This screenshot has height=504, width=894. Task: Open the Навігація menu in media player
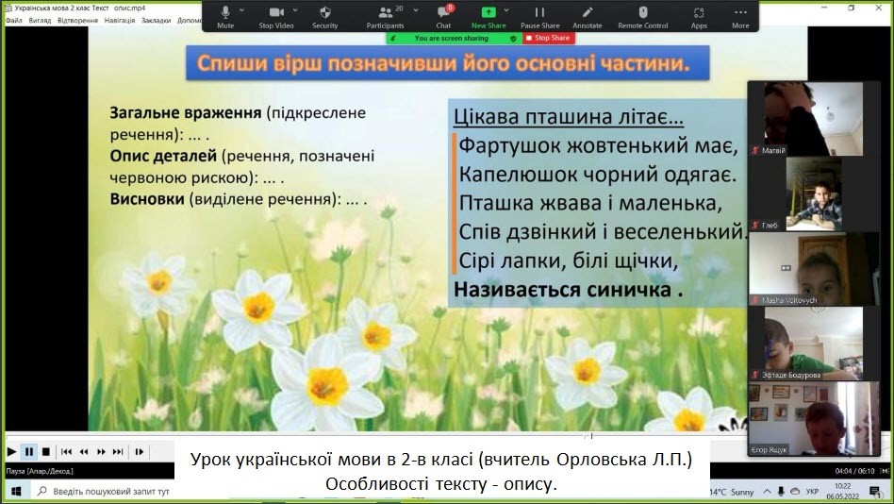pos(119,20)
